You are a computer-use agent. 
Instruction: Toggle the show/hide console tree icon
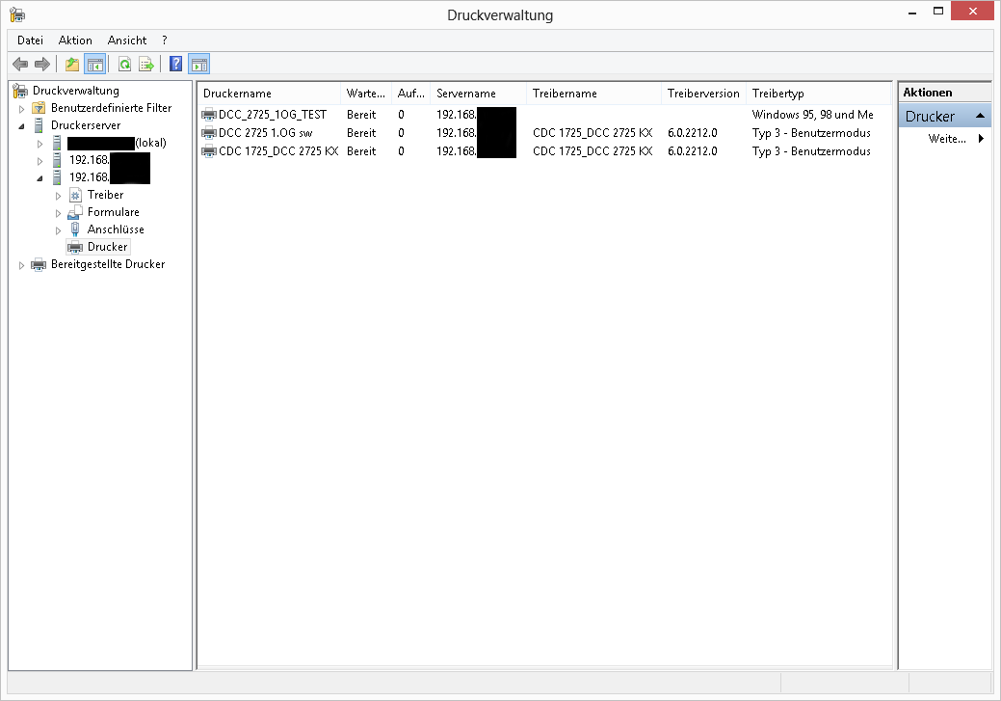(94, 65)
